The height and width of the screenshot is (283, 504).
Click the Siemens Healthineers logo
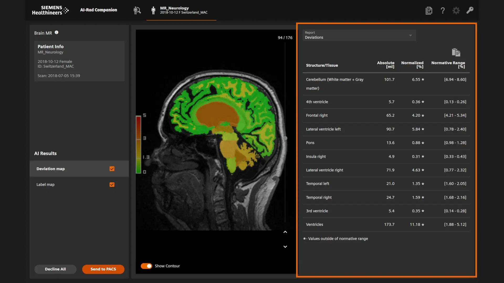(x=50, y=10)
